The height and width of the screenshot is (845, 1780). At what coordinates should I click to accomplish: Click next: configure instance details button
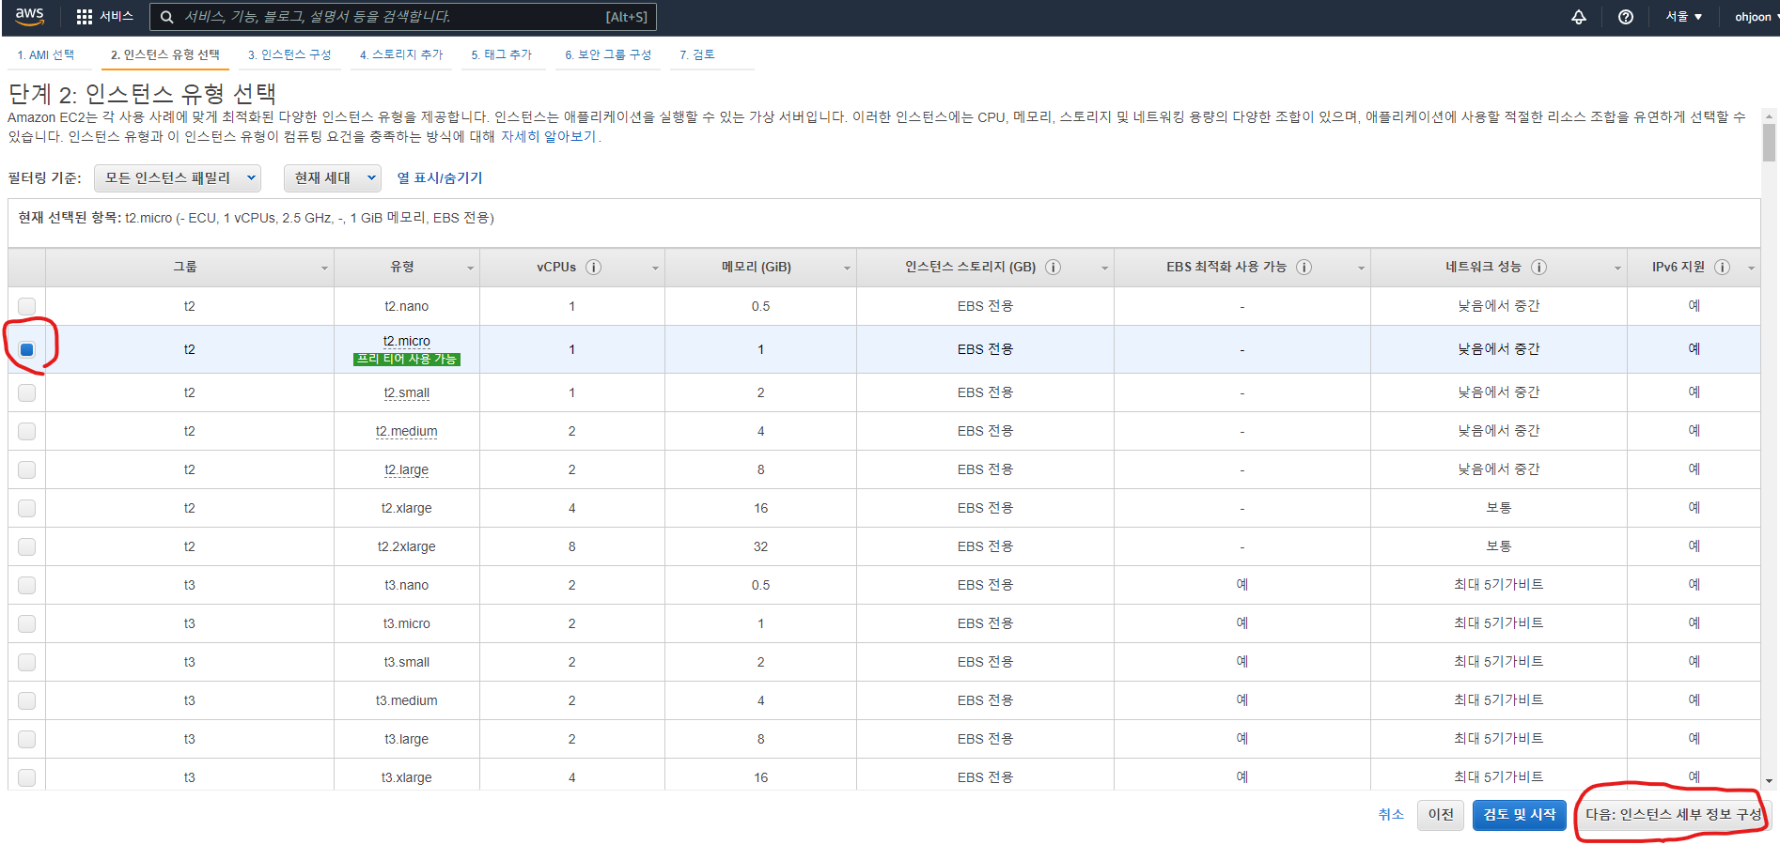tap(1673, 814)
